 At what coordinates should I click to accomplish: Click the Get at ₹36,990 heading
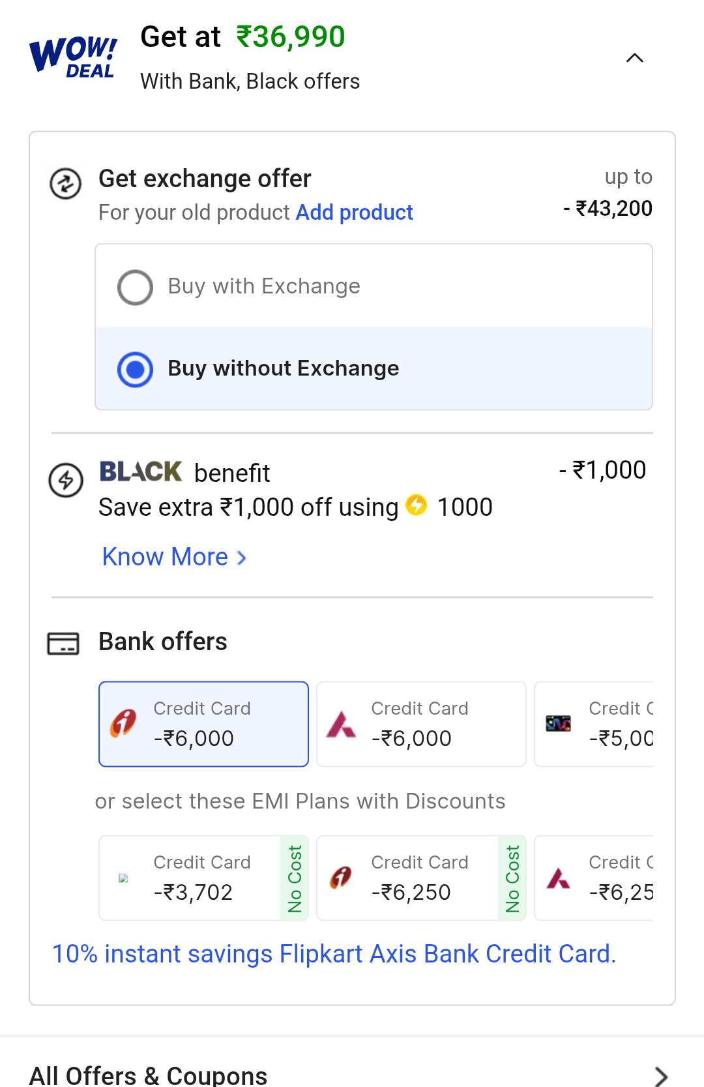pos(242,37)
